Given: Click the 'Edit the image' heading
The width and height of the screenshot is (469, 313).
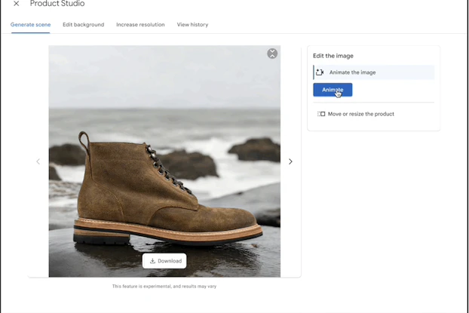Looking at the screenshot, I should (x=333, y=56).
